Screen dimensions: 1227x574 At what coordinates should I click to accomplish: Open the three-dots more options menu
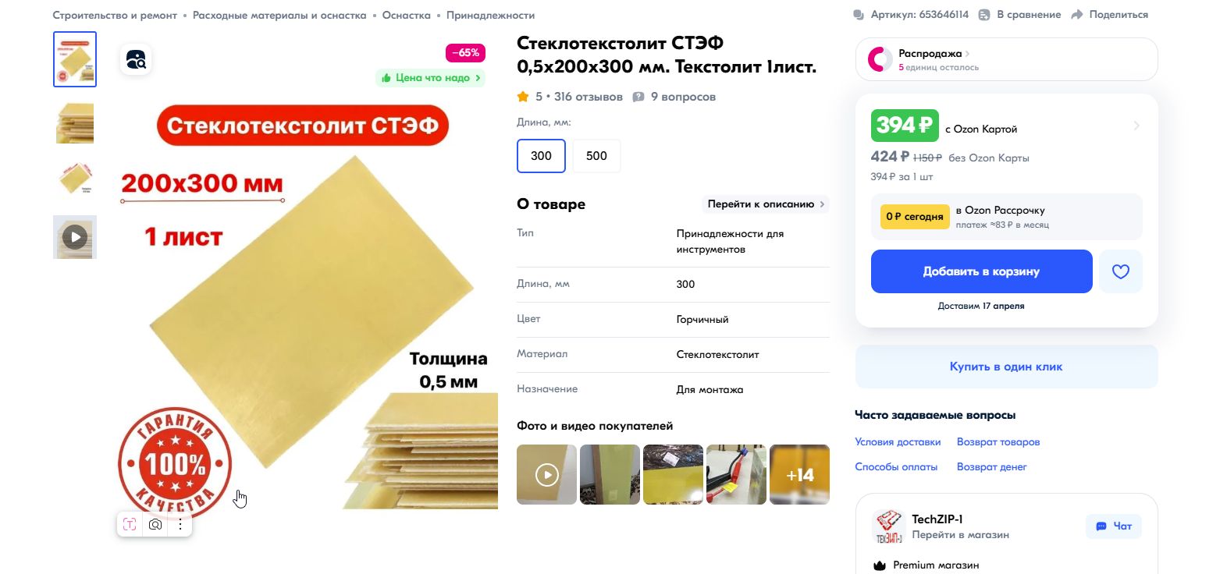pos(180,525)
